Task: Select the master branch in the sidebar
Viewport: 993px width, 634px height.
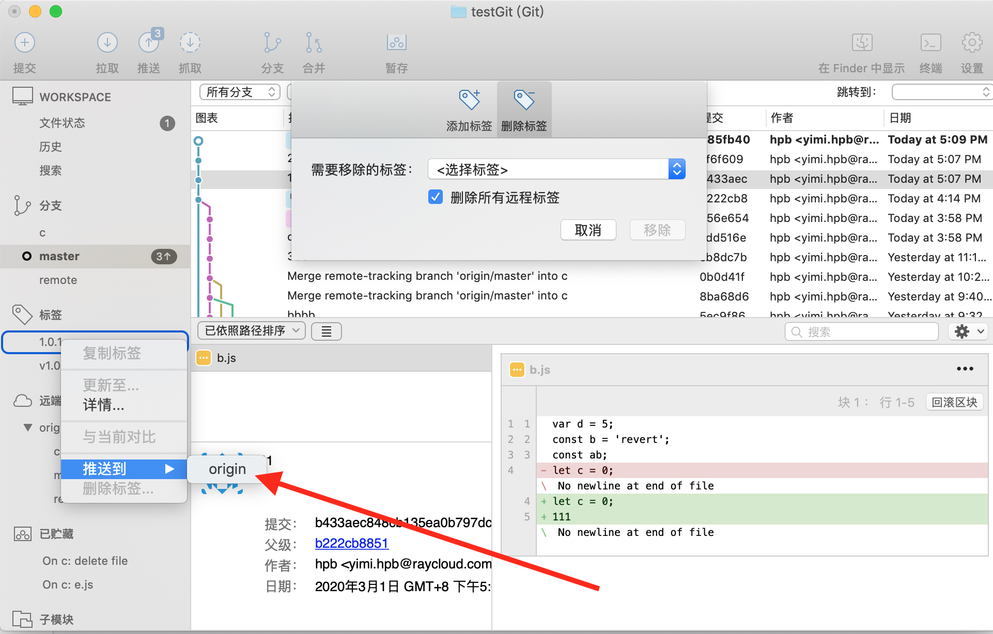Action: point(59,256)
